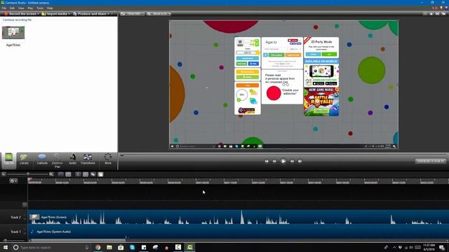Select the Track 2 label
Screen dimensions: 449x252
[x=15, y=217]
